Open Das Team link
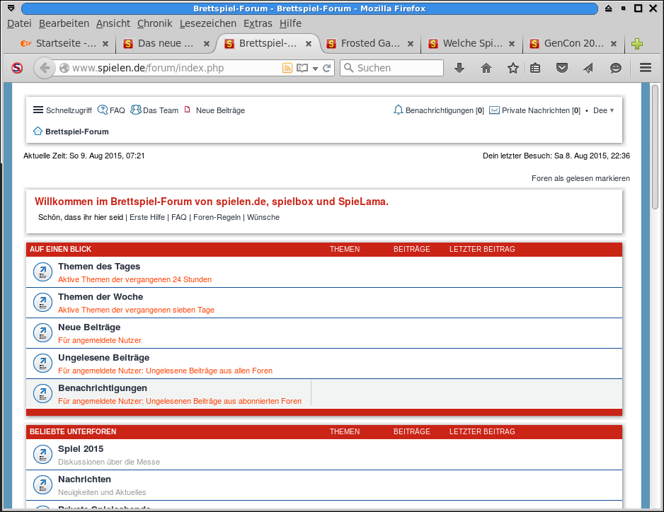664x512 pixels. (154, 110)
